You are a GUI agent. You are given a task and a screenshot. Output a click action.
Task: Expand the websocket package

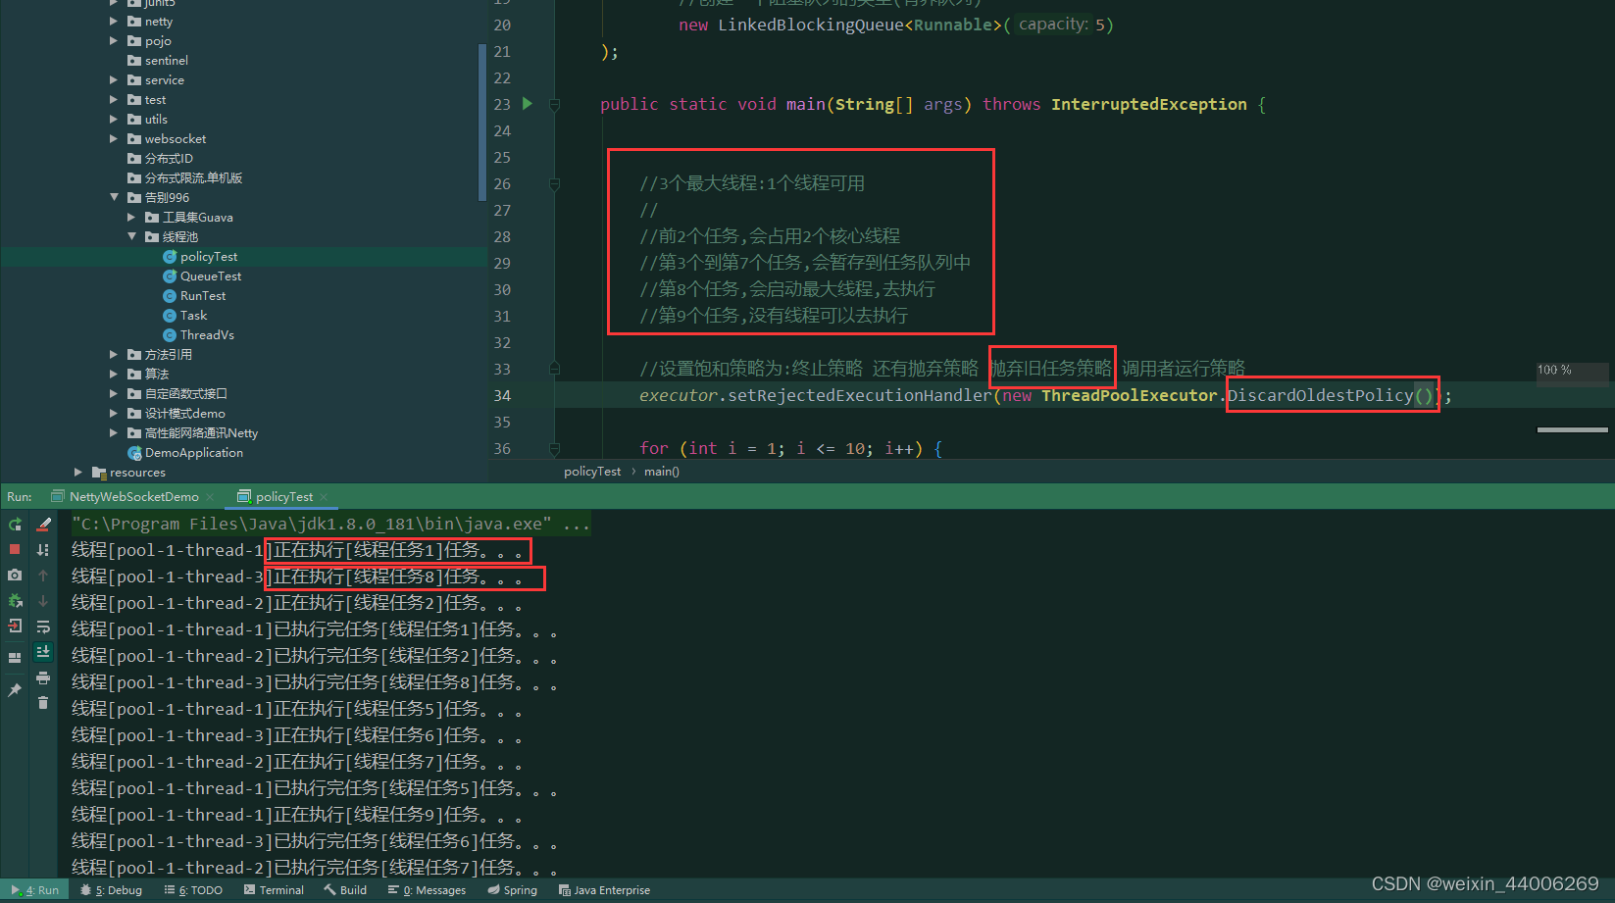115,138
